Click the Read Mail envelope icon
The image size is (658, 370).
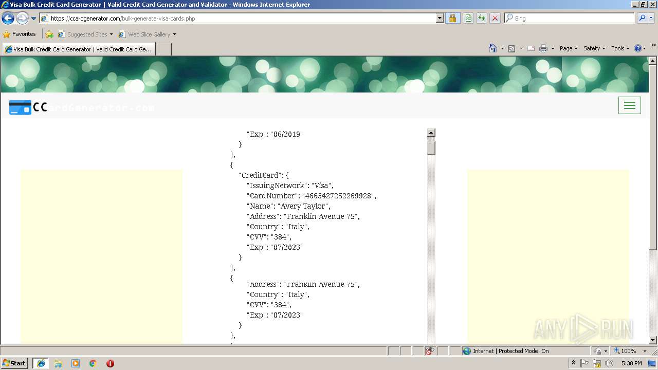tap(531, 48)
